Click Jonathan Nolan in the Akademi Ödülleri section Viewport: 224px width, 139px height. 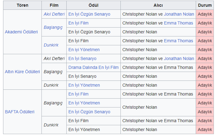pos(179,14)
